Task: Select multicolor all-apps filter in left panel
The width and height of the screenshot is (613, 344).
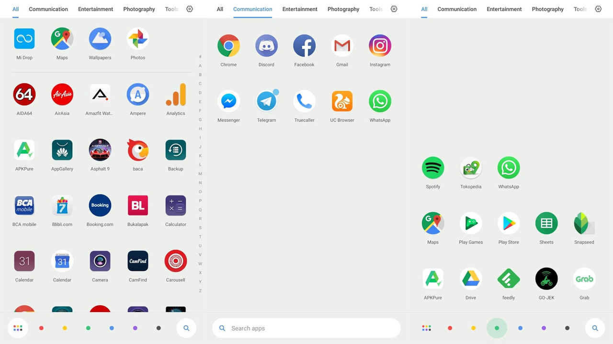Action: 18,328
